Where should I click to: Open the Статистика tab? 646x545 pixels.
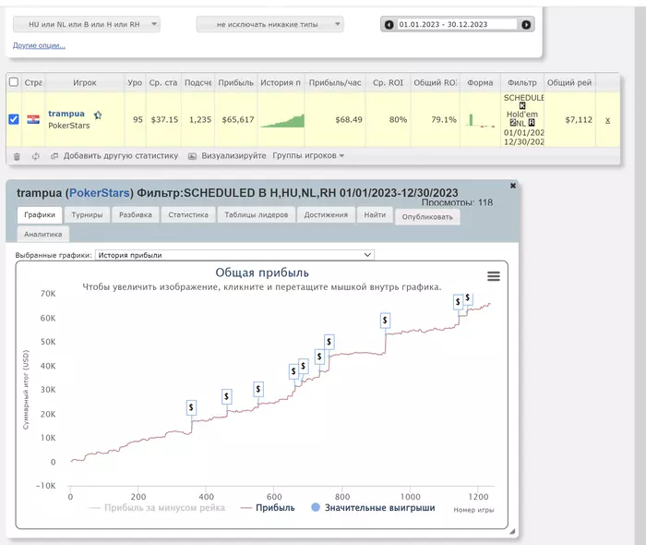pos(186,214)
